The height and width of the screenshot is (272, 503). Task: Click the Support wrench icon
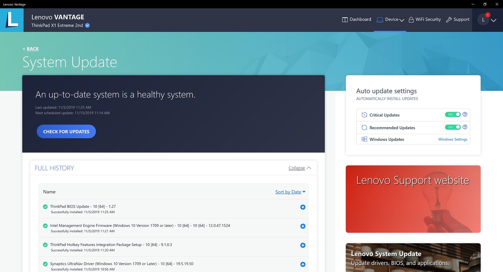coord(449,20)
